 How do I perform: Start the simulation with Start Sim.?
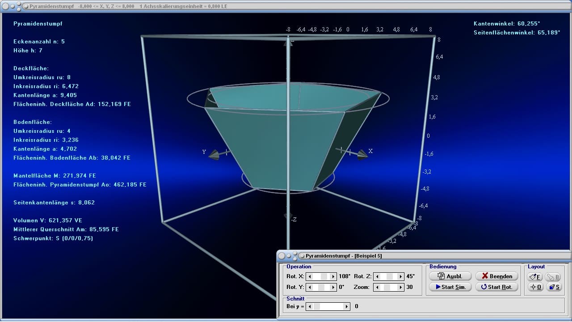pos(450,287)
